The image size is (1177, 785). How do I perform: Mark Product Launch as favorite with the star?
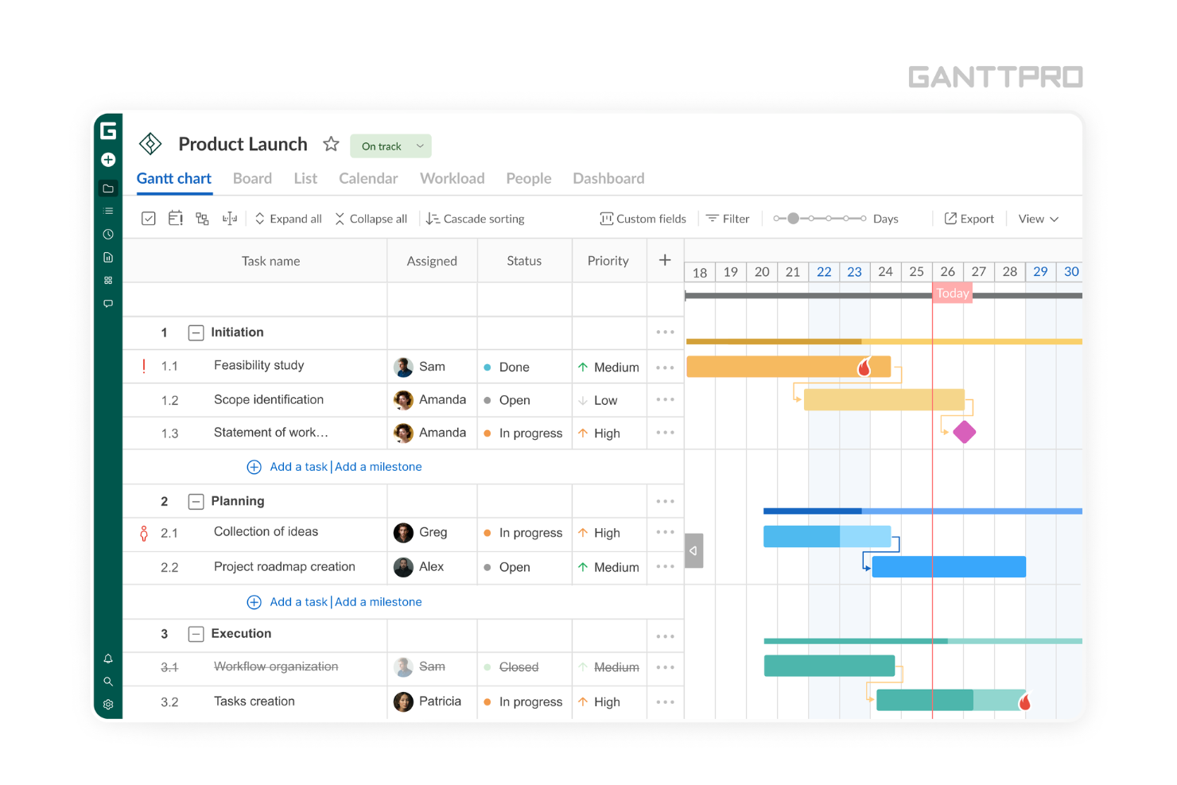click(332, 144)
